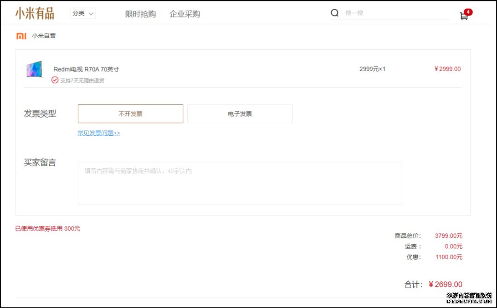Click the 买家留言 section label
Viewport: 497px width, 308px height.
40,163
